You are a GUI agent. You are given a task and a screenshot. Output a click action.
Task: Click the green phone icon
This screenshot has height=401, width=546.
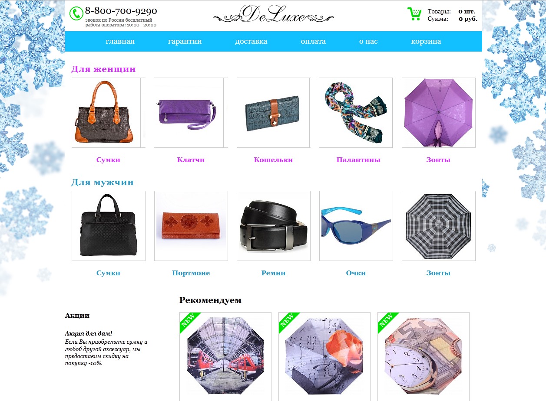pos(76,14)
